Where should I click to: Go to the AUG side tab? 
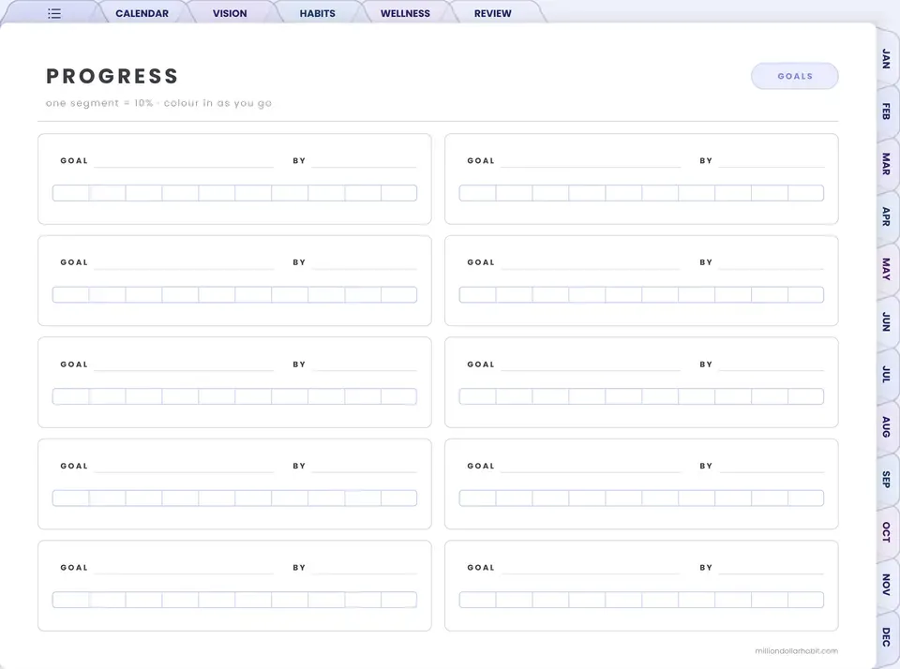[886, 426]
